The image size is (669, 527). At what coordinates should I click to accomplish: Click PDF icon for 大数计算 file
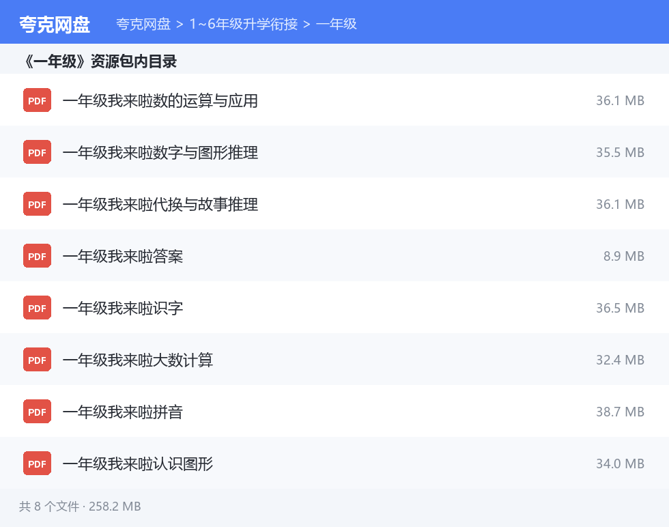point(37,360)
